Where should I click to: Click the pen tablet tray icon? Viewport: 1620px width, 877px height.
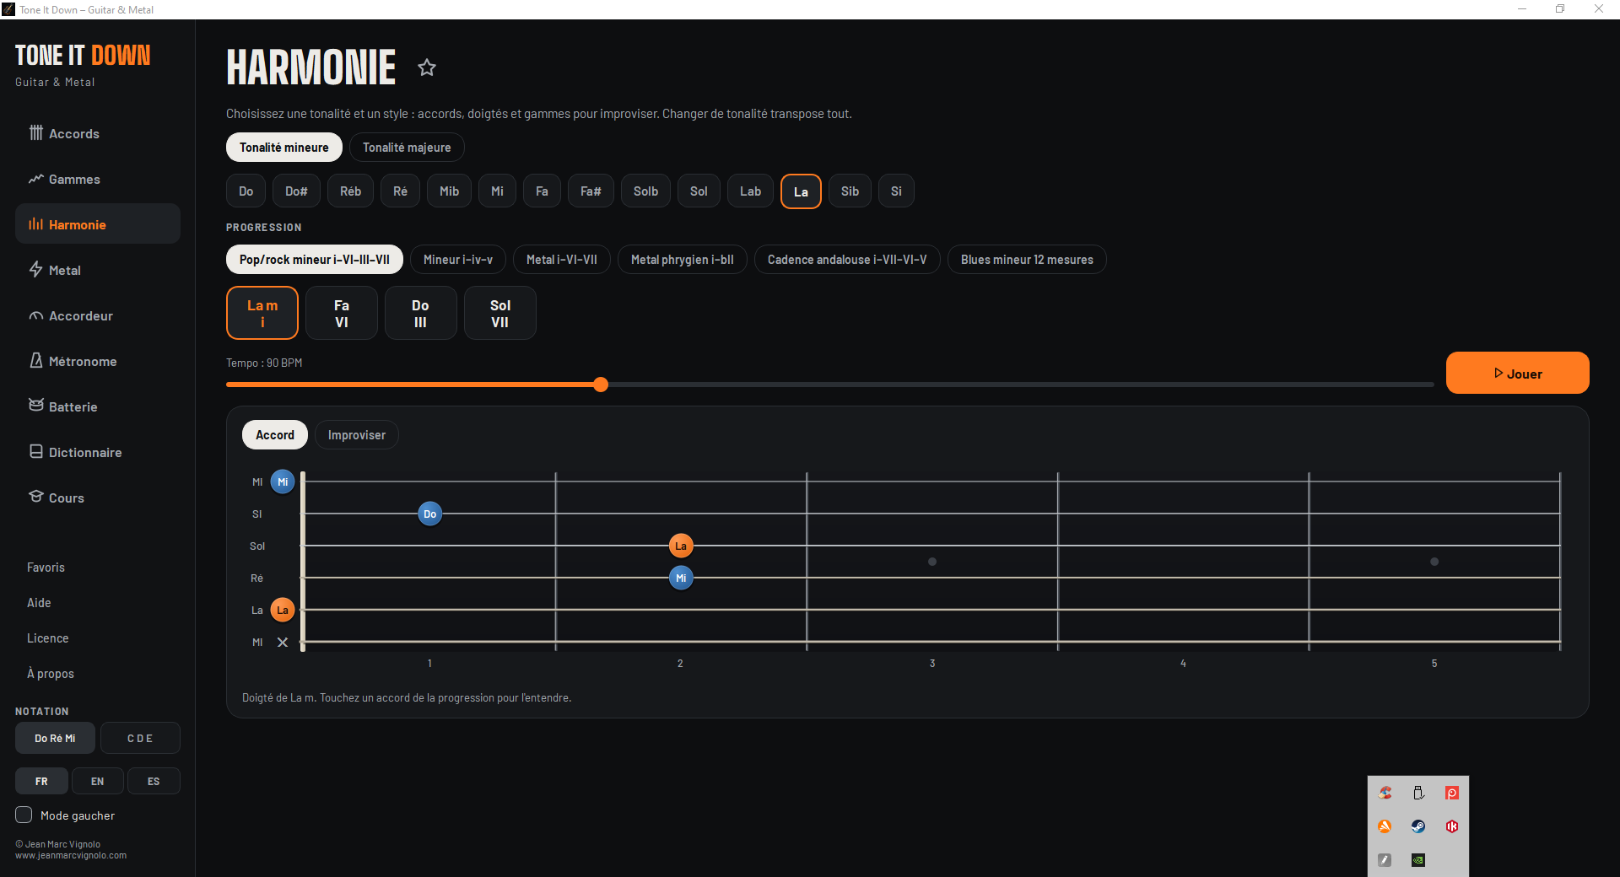[x=1385, y=860]
